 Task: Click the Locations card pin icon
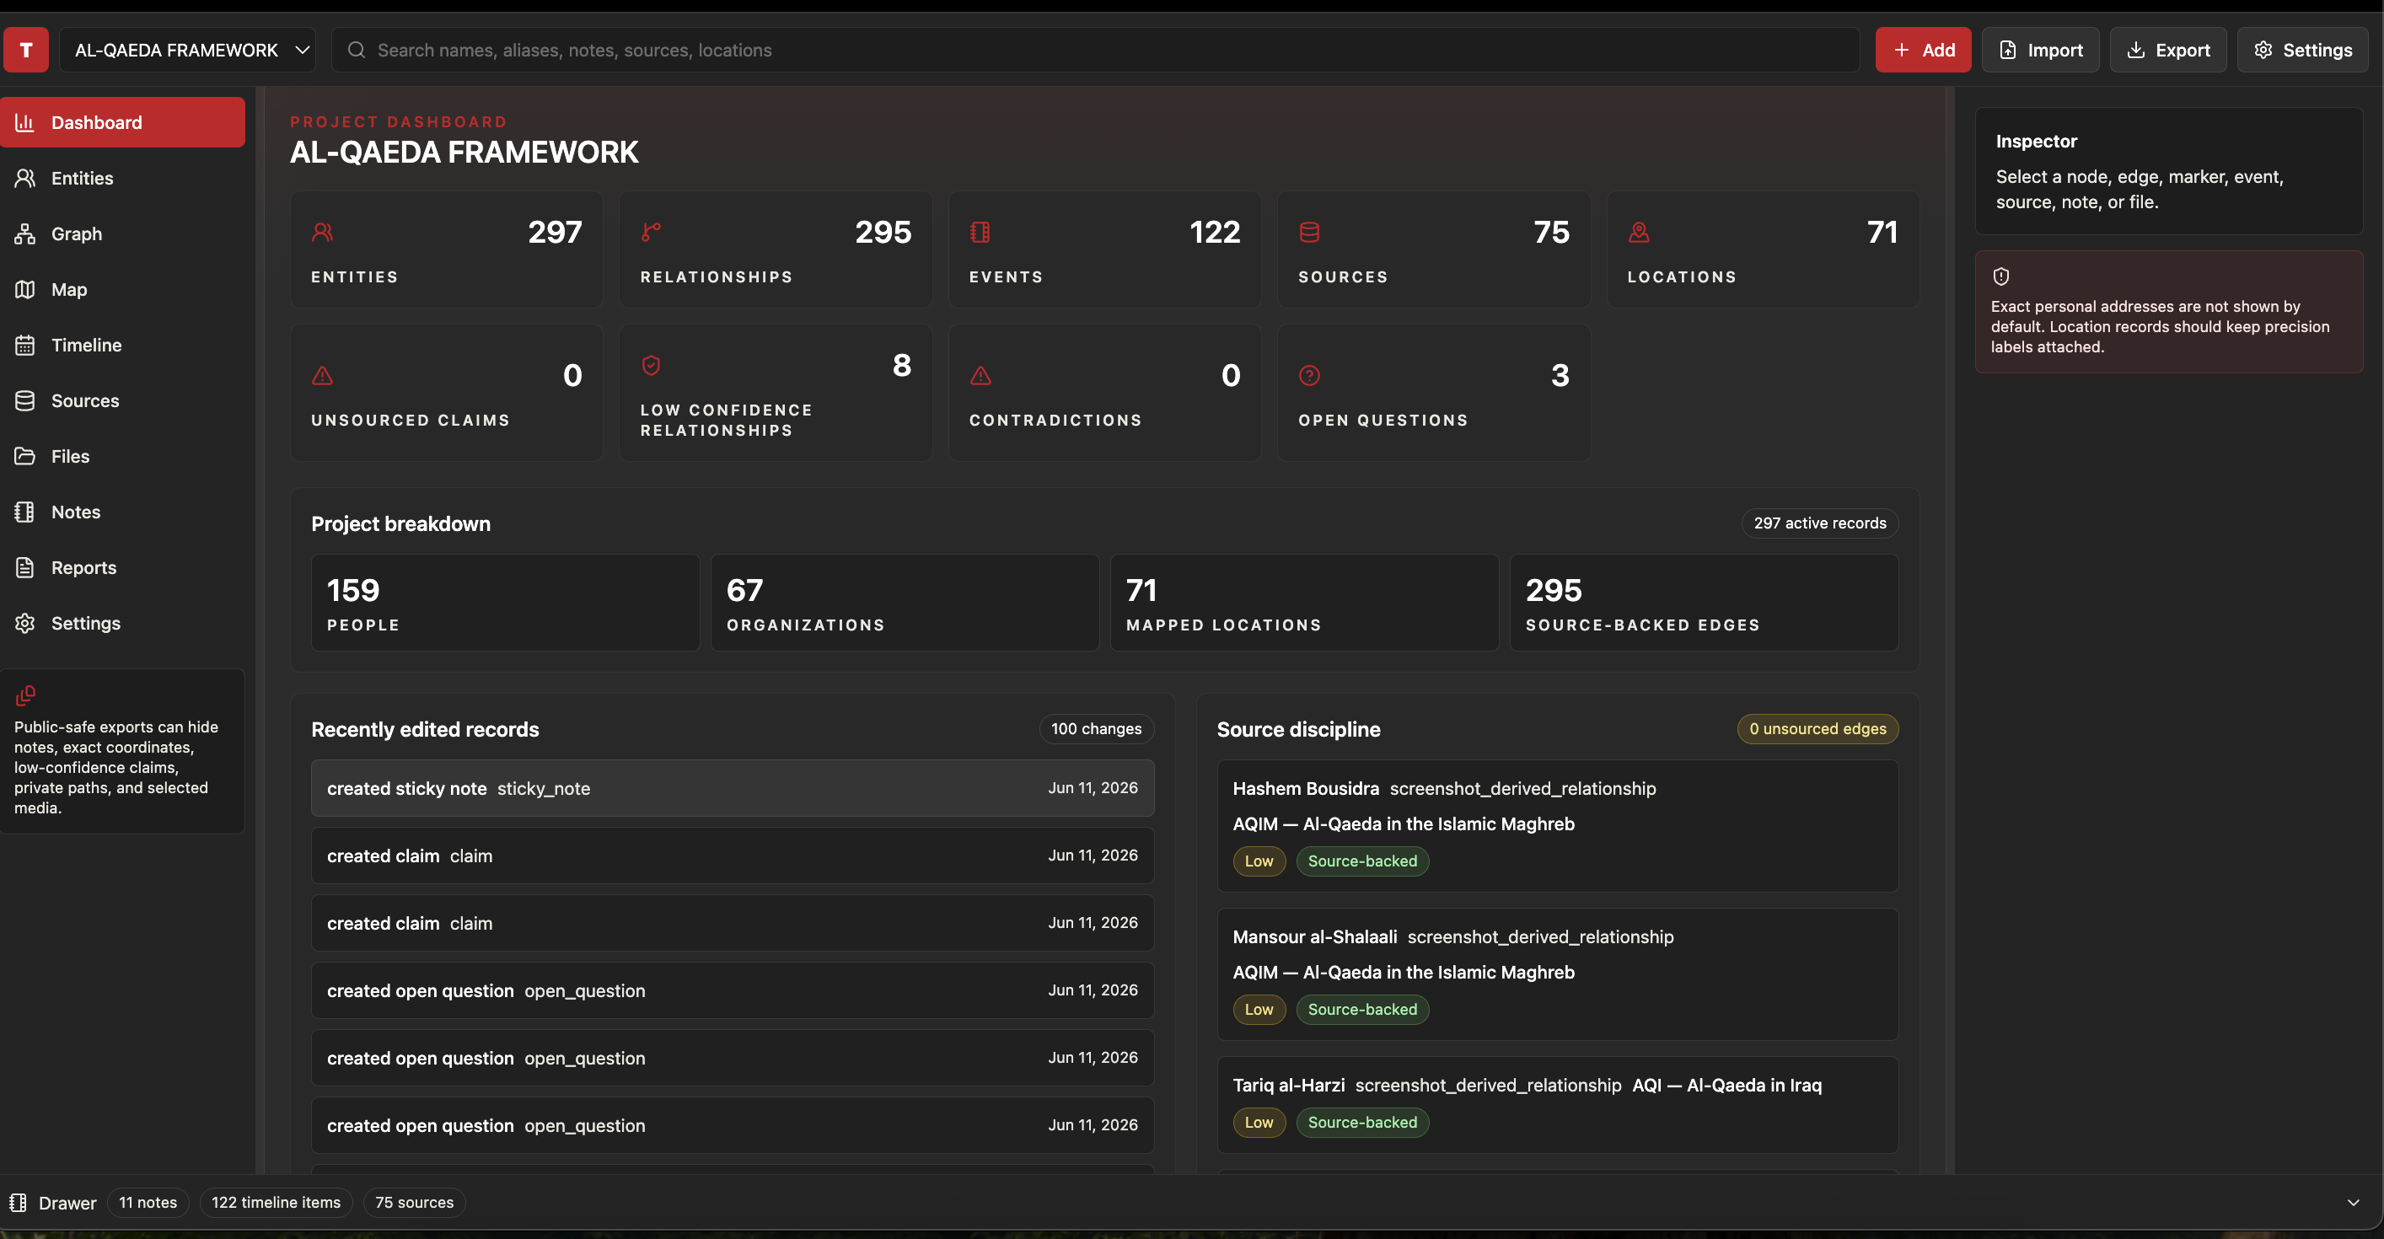point(1639,233)
